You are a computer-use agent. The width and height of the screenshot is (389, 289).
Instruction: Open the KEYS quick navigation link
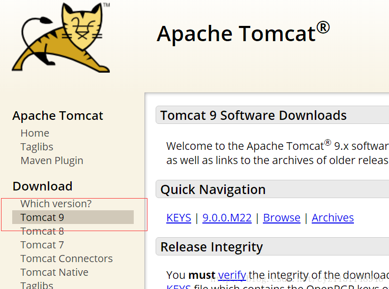[x=178, y=218]
